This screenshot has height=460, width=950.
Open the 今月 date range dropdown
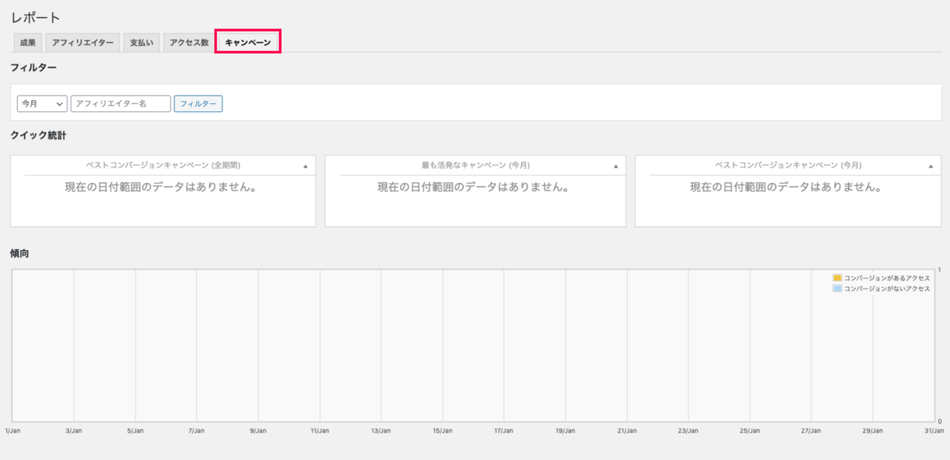coord(42,104)
